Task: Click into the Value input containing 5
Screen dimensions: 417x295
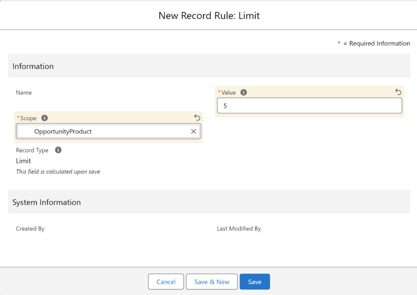Action: [309, 106]
